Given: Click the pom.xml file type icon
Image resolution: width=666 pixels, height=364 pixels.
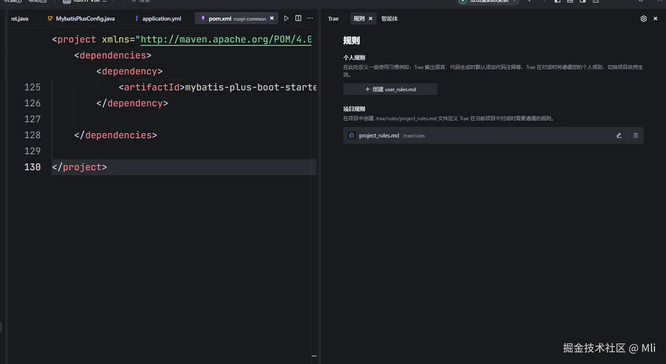Looking at the screenshot, I should pos(203,18).
